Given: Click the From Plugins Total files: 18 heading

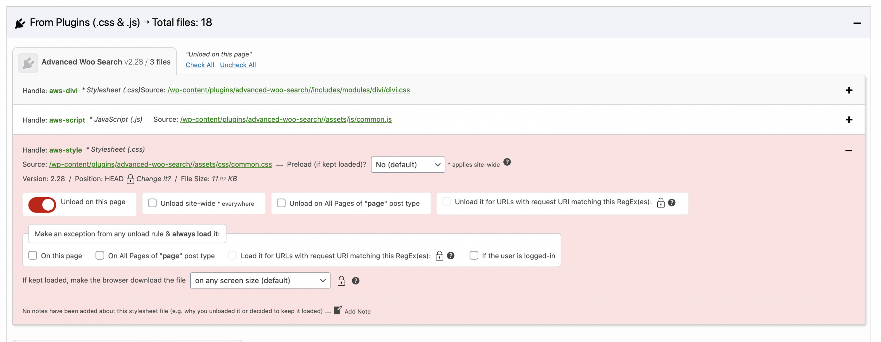Looking at the screenshot, I should [x=121, y=22].
